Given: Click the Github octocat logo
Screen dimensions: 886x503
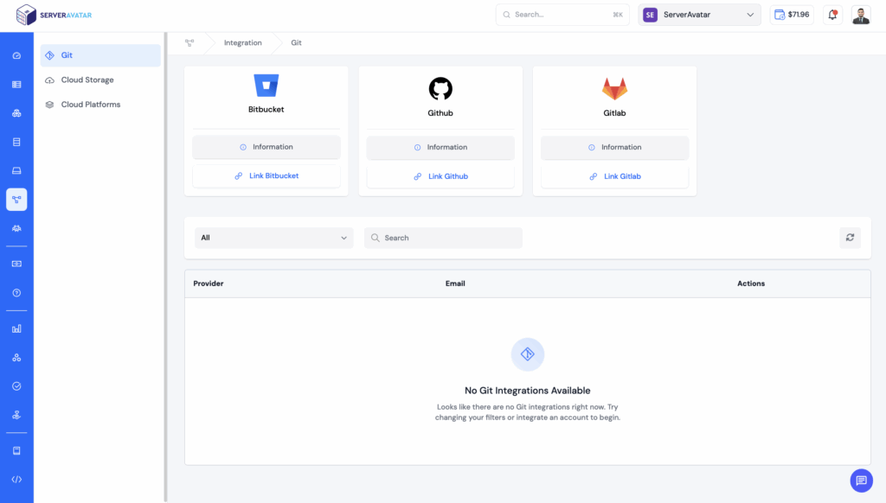Looking at the screenshot, I should coord(440,89).
